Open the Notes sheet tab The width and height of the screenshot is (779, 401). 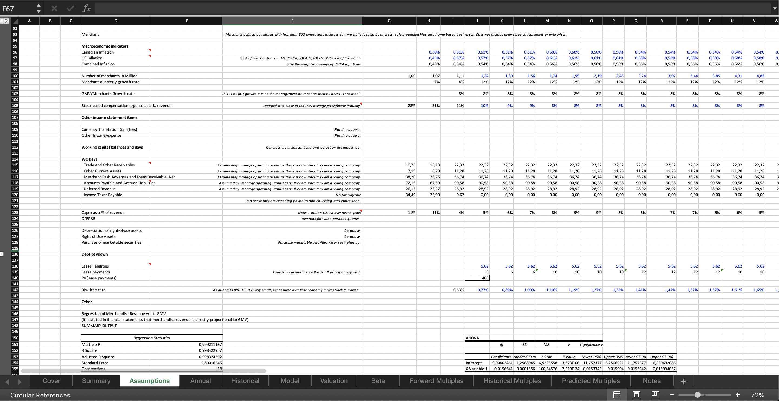click(x=652, y=381)
